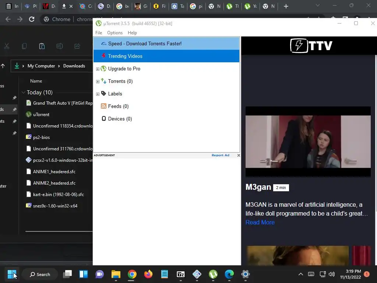
Task: Click the Devices phone icon
Action: 103,119
